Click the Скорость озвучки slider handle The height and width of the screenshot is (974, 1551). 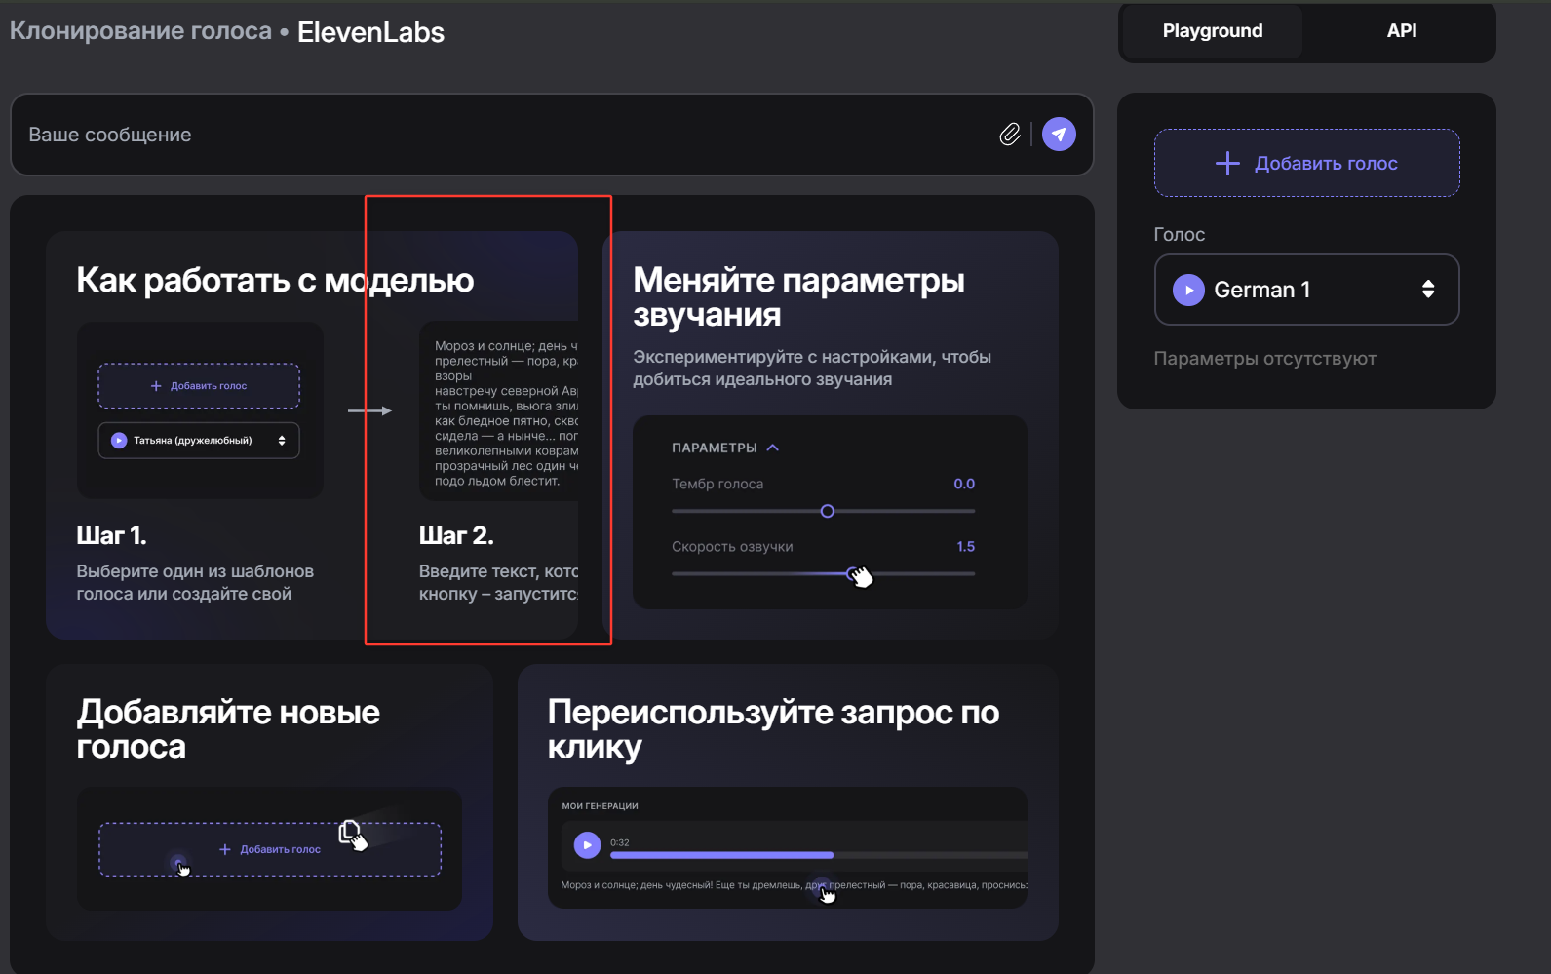click(853, 573)
